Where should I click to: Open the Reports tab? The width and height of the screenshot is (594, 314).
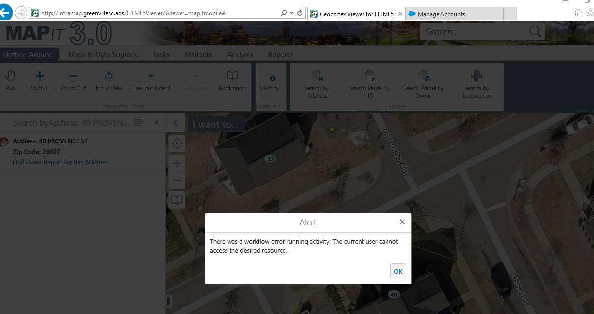click(280, 55)
